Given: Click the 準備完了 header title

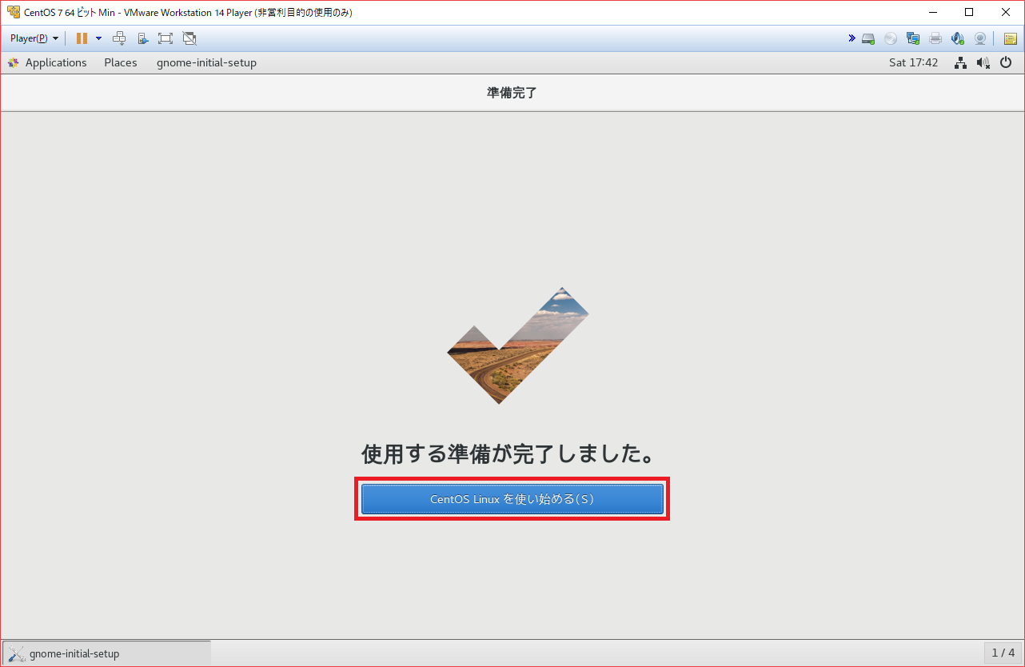Looking at the screenshot, I should (512, 93).
